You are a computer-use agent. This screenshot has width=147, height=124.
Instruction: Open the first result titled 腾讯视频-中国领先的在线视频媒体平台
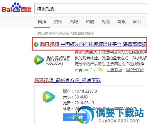[x=94, y=44]
